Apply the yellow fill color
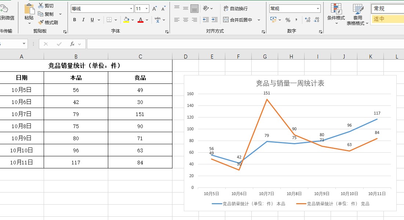 (126, 20)
